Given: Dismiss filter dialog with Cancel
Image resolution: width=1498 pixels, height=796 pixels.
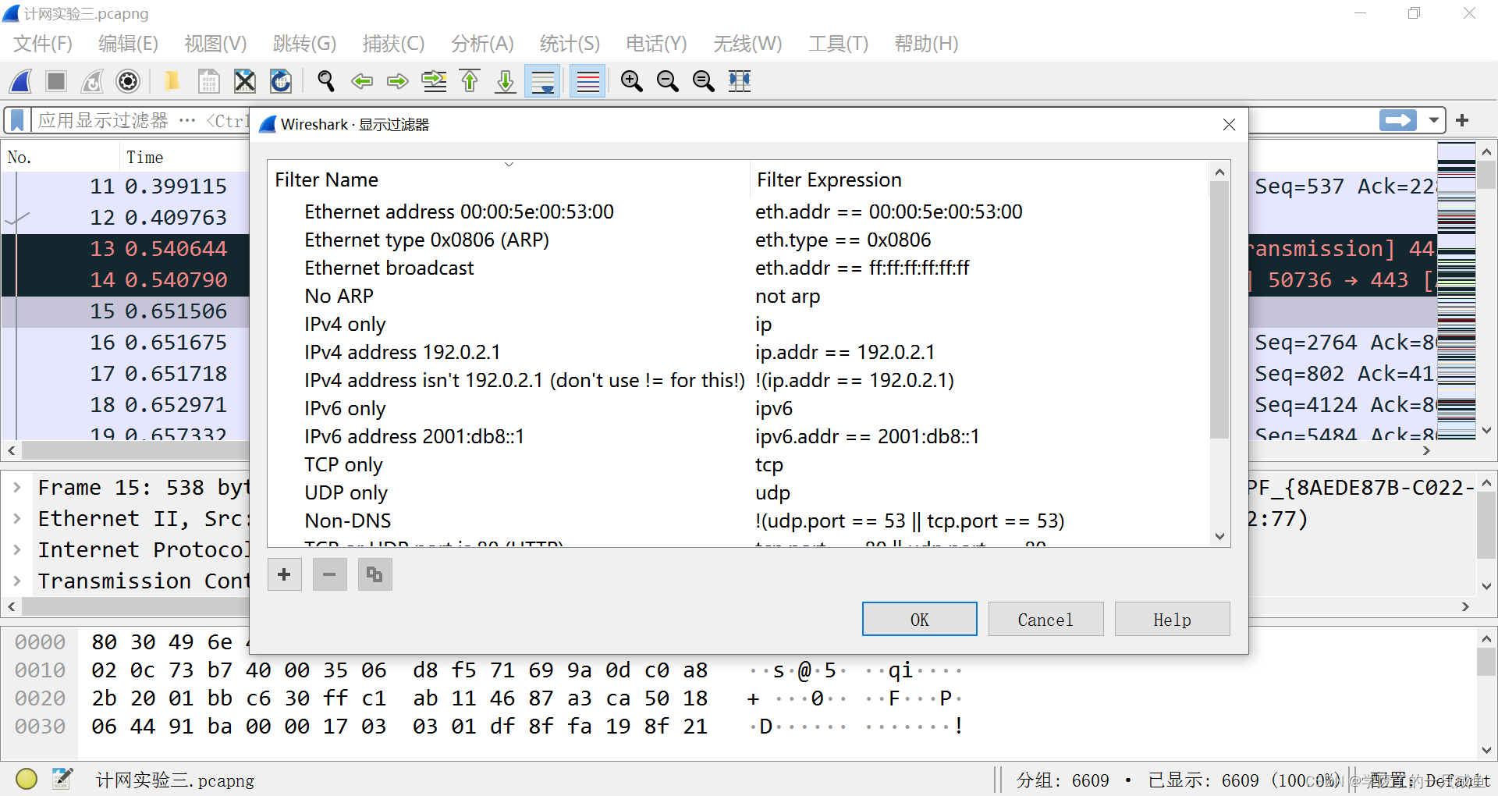Looking at the screenshot, I should click(x=1045, y=619).
